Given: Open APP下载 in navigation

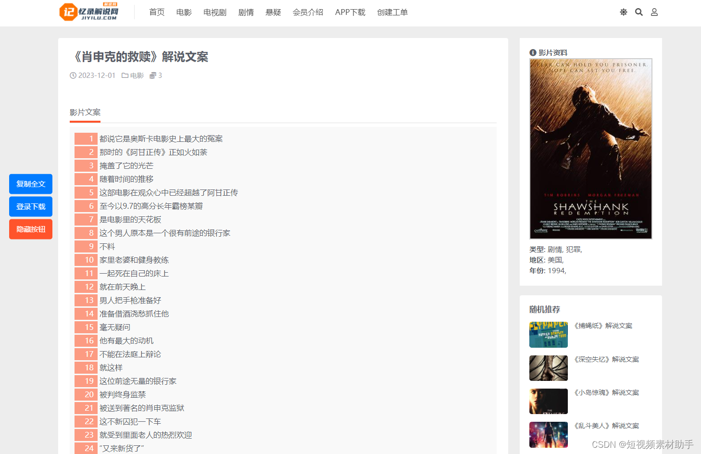Looking at the screenshot, I should tap(350, 13).
